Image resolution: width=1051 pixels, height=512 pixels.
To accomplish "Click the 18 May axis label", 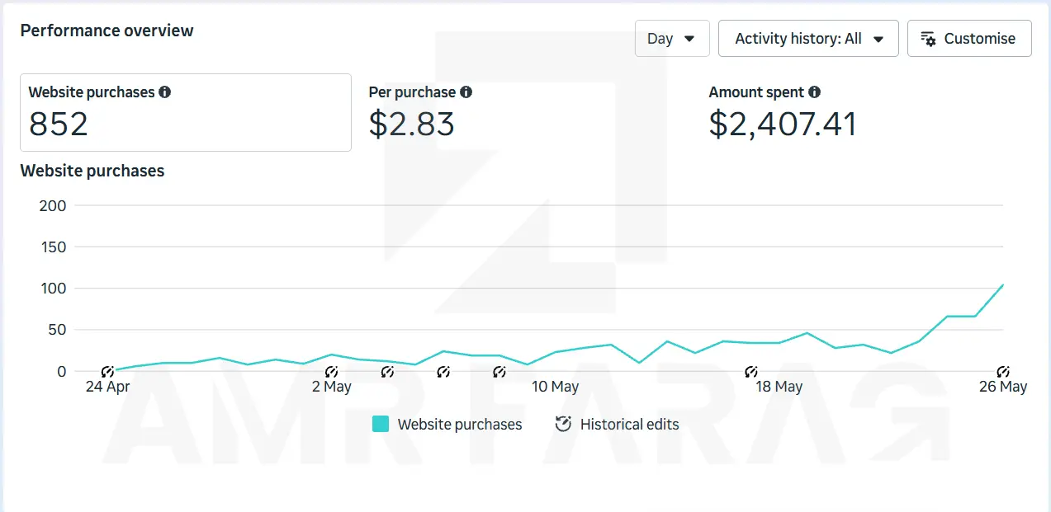I will click(779, 387).
